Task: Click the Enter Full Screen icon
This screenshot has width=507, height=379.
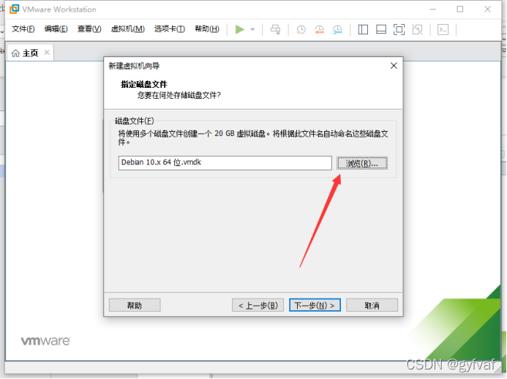Action: [399, 30]
